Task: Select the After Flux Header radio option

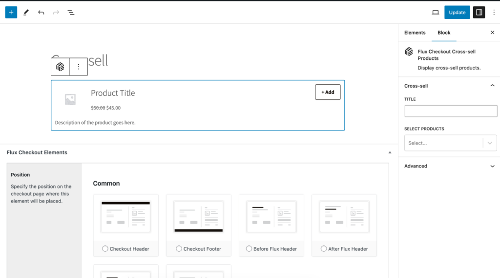Action: [324, 249]
